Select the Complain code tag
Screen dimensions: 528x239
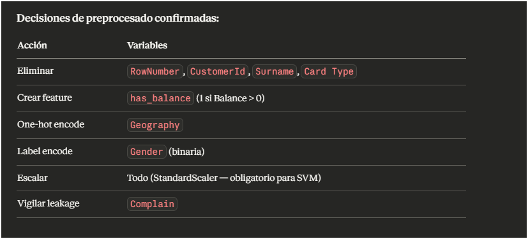(x=152, y=204)
